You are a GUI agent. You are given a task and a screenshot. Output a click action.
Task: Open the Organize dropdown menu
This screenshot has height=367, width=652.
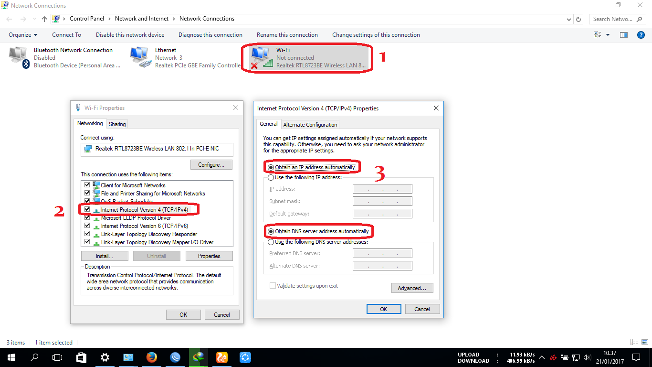[23, 35]
